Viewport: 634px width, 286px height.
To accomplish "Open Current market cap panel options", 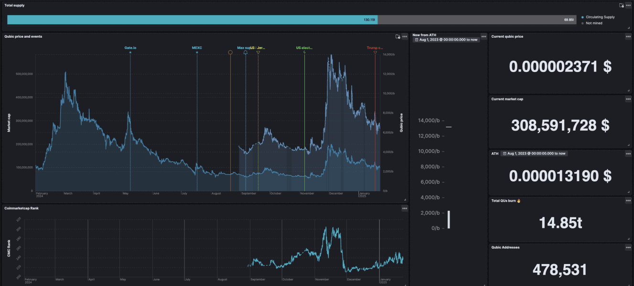I will [628, 99].
